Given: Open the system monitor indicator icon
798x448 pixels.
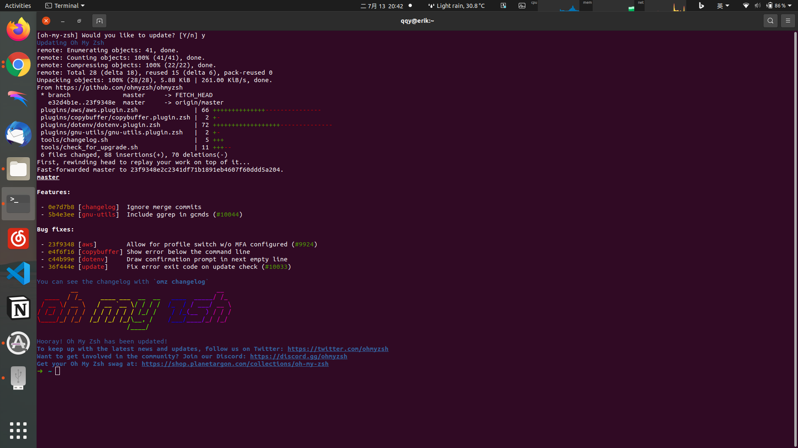Looking at the screenshot, I should click(522, 6).
